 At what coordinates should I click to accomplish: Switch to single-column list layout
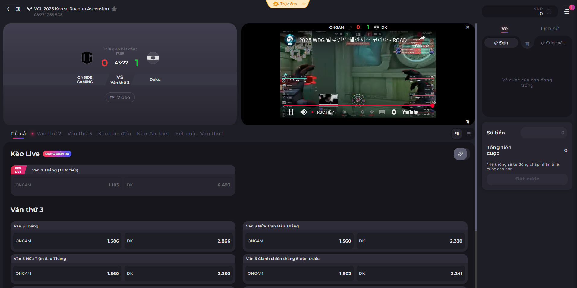point(469,134)
